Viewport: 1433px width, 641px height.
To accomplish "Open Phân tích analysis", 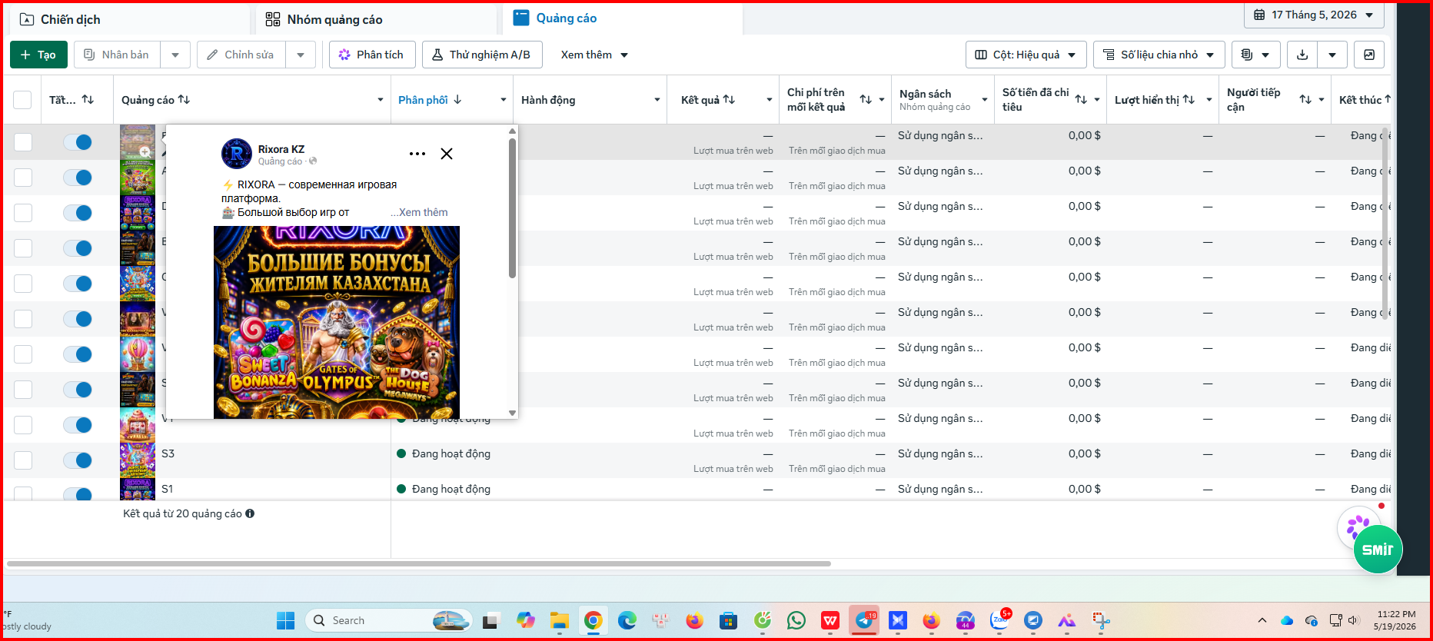I will click(372, 55).
